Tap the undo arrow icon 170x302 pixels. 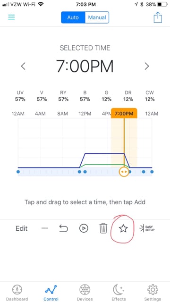[x=64, y=228]
